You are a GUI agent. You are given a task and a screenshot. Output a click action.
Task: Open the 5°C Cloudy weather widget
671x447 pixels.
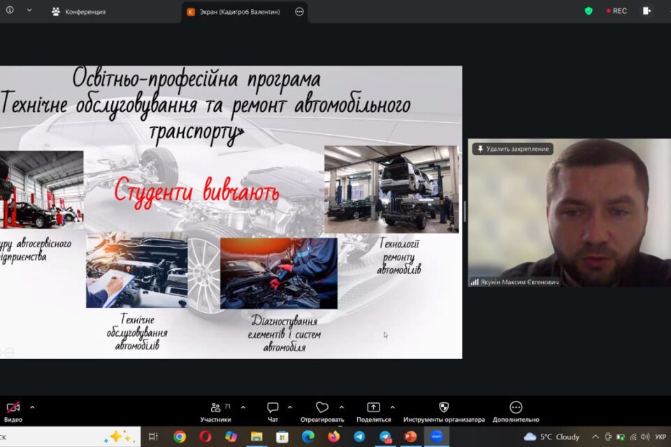coord(551,437)
